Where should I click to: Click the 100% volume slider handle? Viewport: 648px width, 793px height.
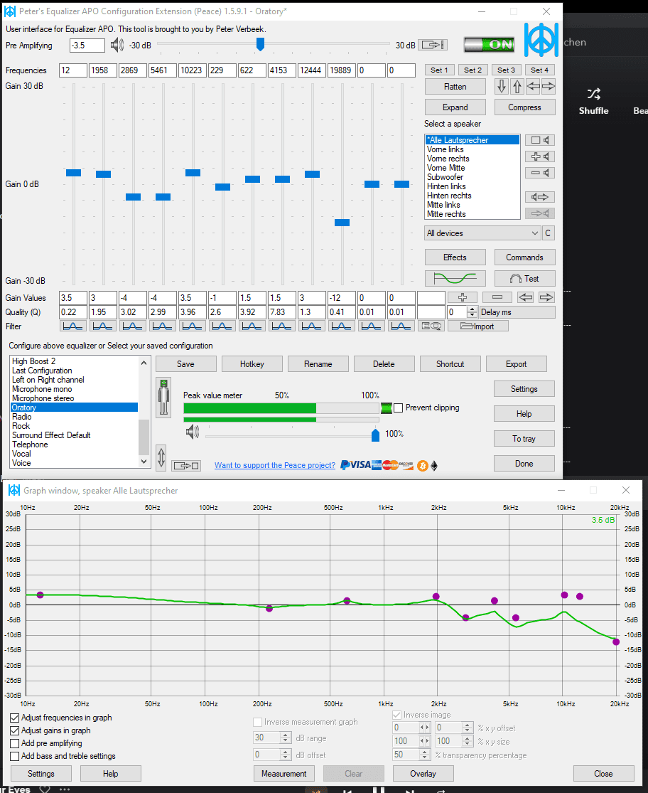375,435
